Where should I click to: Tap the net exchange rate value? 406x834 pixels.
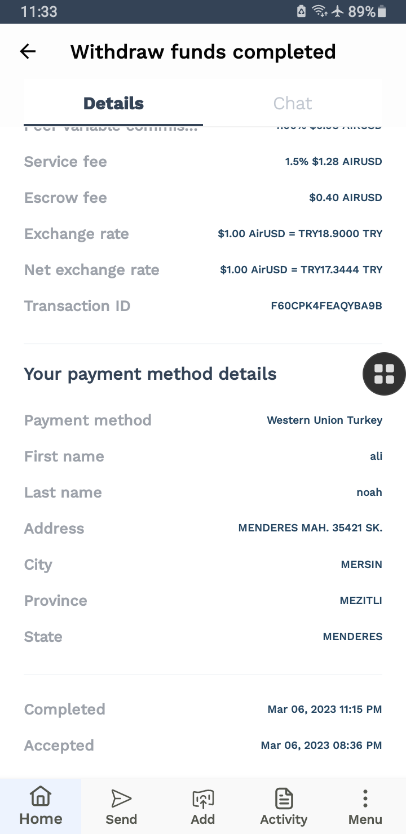tap(301, 270)
